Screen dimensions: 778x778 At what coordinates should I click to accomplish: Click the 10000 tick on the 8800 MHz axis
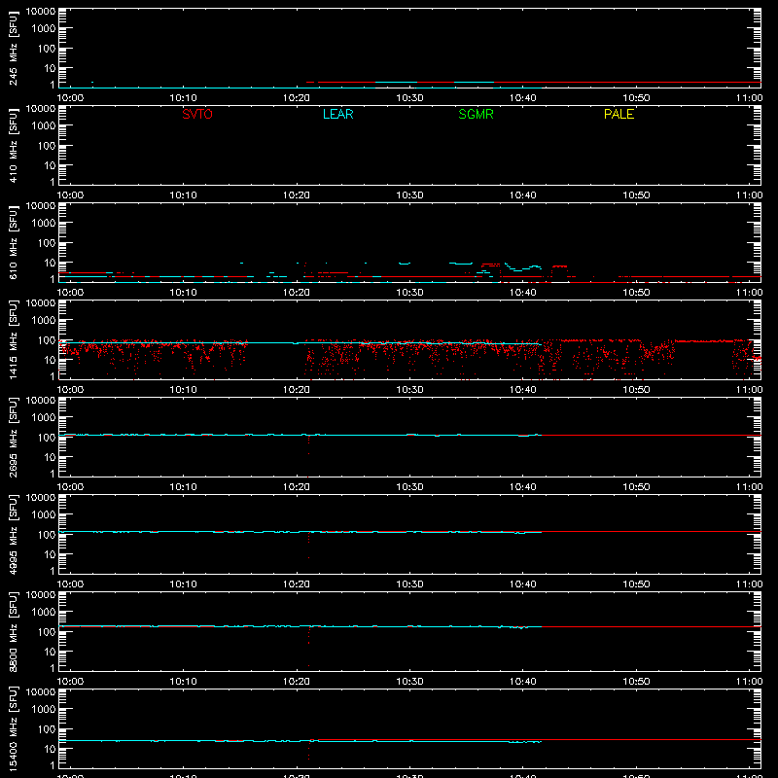coord(41,595)
